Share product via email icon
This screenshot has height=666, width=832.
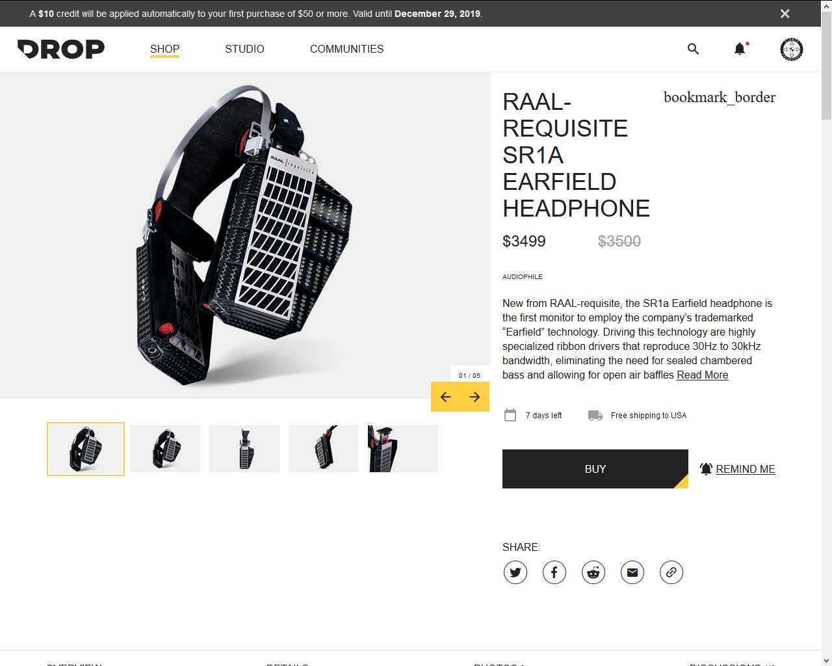click(x=632, y=572)
